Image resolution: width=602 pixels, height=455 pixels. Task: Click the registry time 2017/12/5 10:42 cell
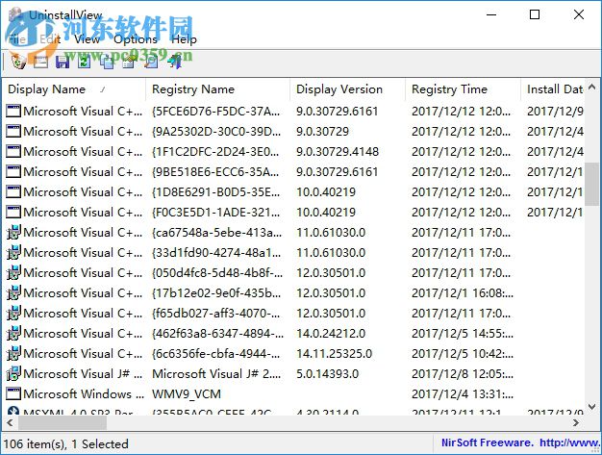(463, 354)
